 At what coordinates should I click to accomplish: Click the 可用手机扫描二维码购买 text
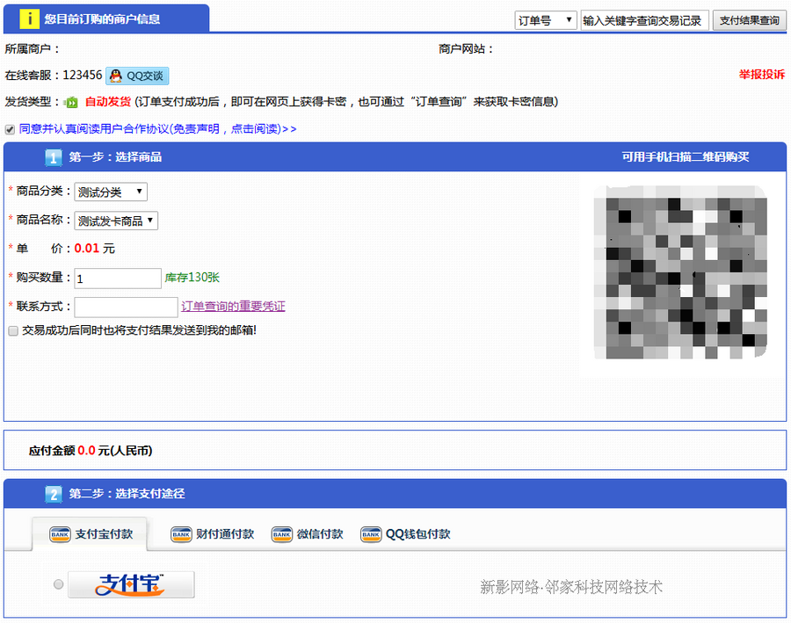(x=685, y=157)
